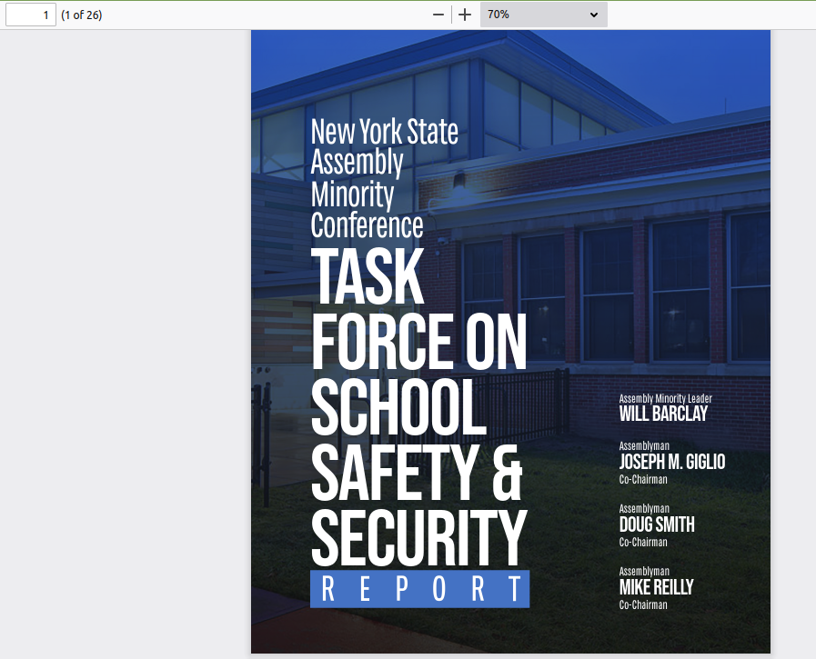
Task: Click the 'Conference' heading line
Action: pyautogui.click(x=367, y=225)
